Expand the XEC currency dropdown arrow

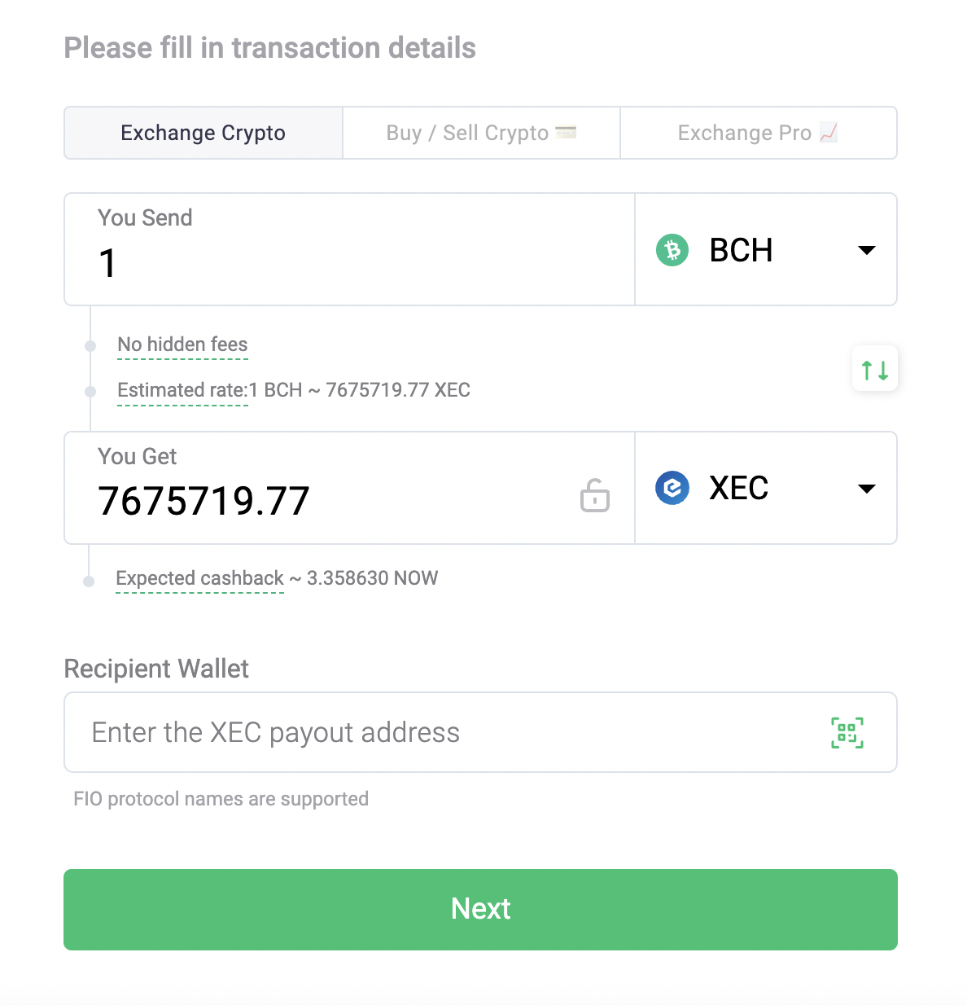point(867,489)
